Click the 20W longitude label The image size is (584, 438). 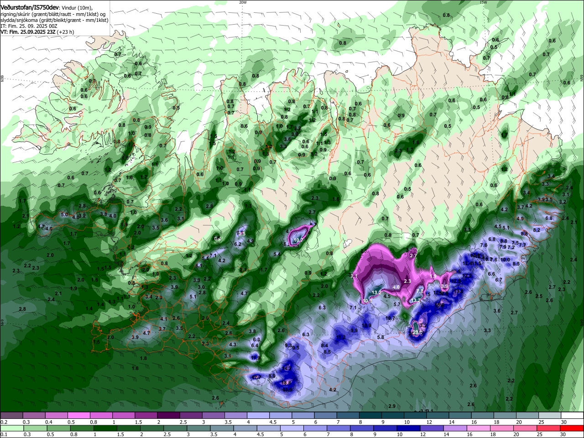tap(243, 2)
